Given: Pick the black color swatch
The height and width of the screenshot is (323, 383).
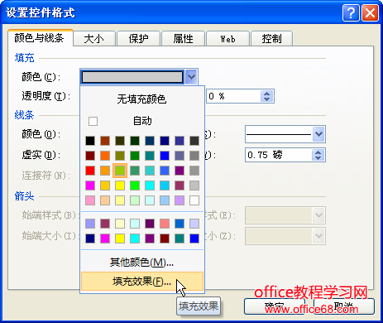Looking at the screenshot, I should [90, 141].
